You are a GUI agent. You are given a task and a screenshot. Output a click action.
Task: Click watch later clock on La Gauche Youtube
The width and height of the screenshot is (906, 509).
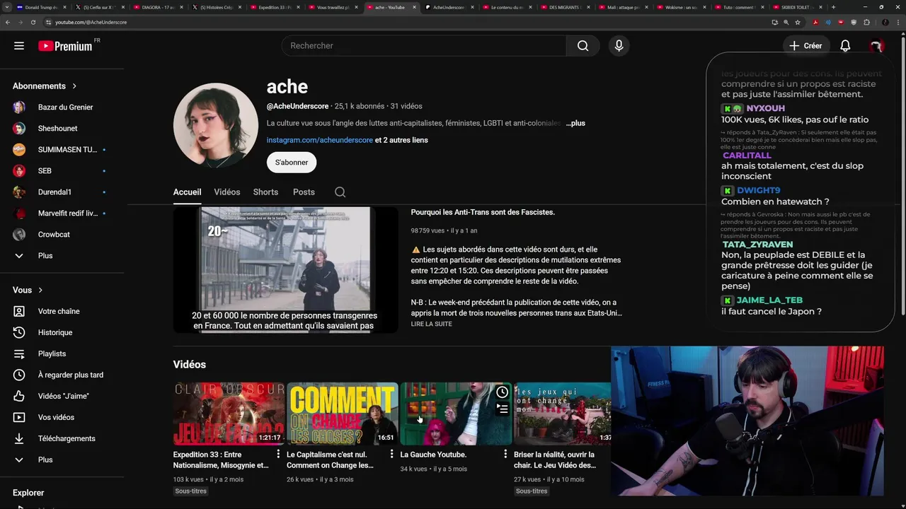point(502,392)
